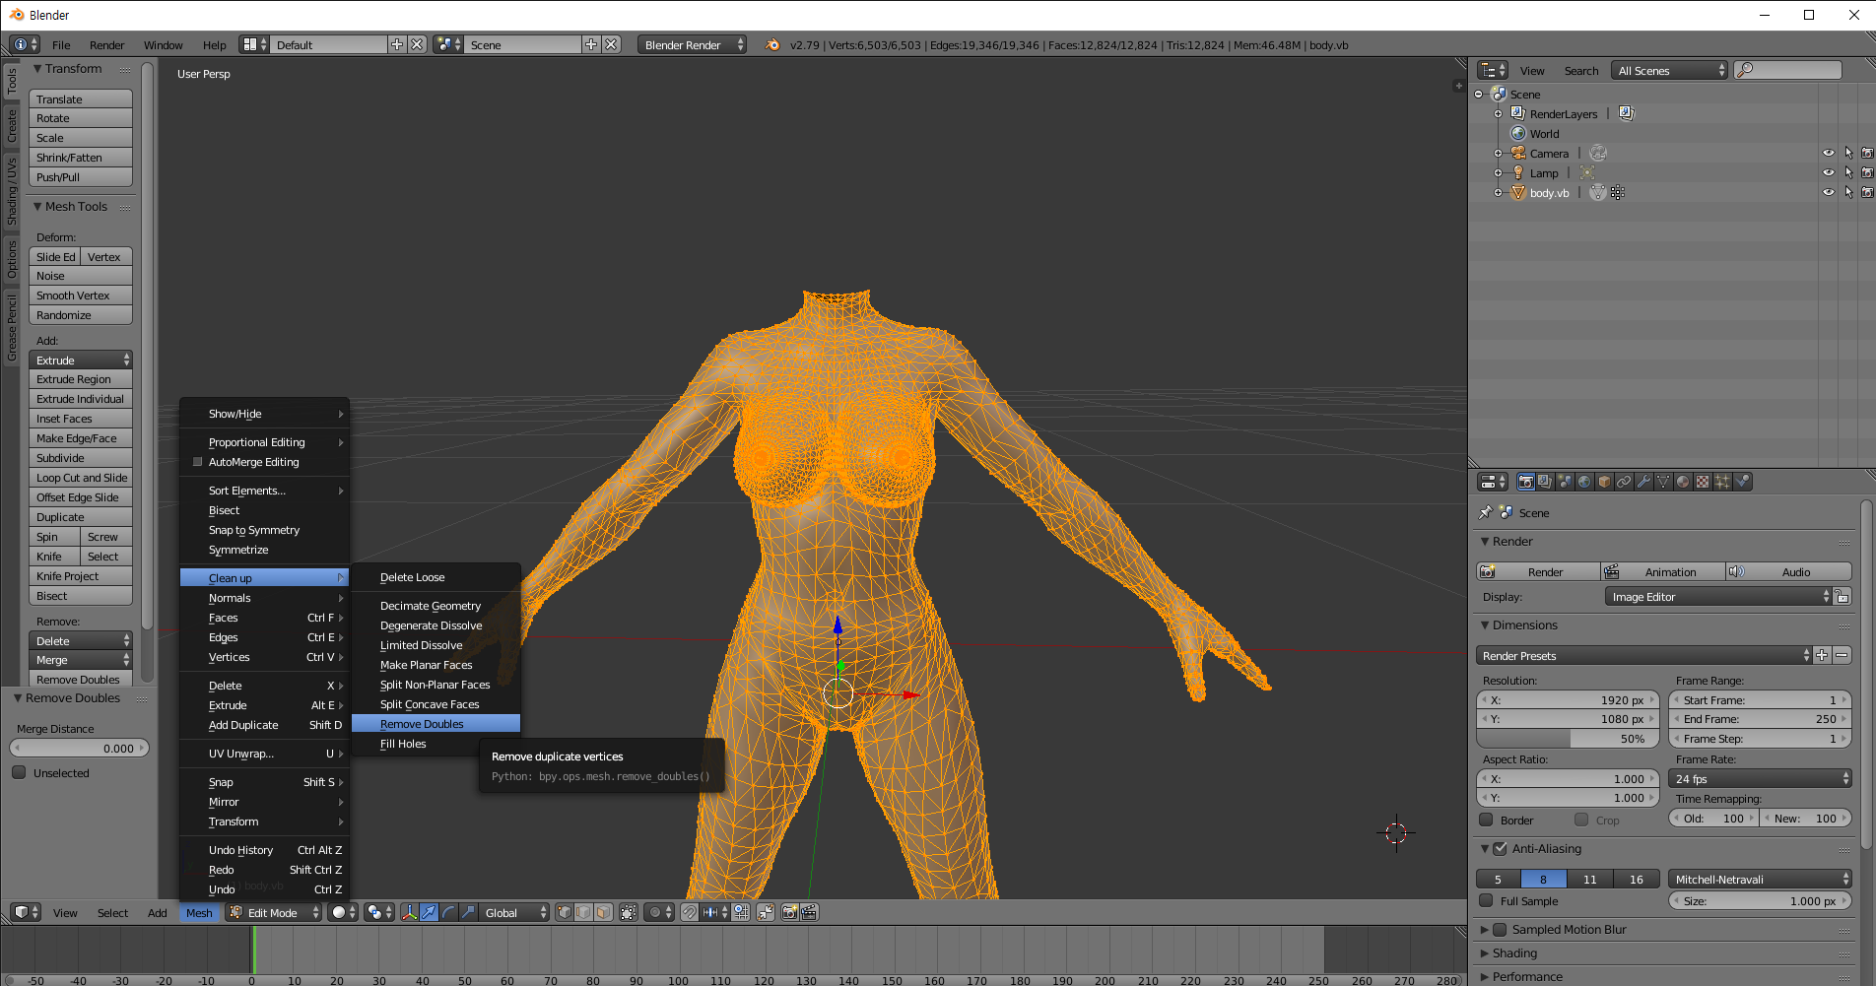The width and height of the screenshot is (1876, 986).
Task: Open the Object properties tab cube icon
Action: coord(1604,482)
